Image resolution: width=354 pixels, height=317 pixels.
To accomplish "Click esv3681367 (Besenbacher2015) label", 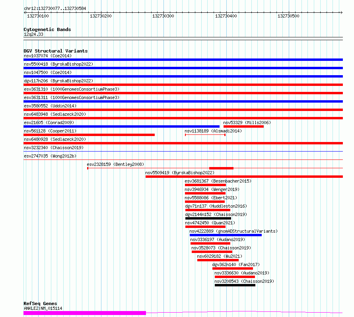I will click(218, 181).
